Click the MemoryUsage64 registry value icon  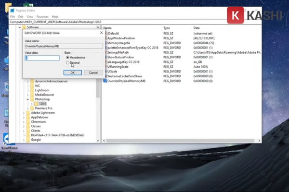pyautogui.click(x=105, y=43)
